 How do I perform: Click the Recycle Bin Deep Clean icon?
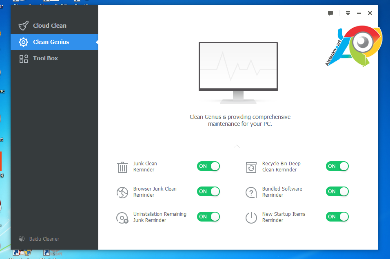point(251,167)
